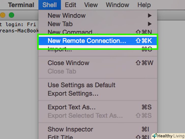Select Import from the Shell menu
The width and height of the screenshot is (185, 139).
point(60,49)
